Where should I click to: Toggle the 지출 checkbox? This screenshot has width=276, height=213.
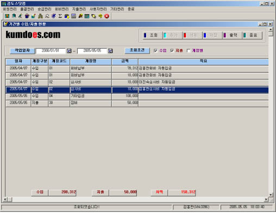[172, 50]
